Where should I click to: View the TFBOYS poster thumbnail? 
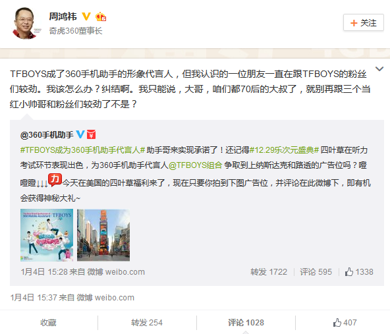click(x=47, y=235)
